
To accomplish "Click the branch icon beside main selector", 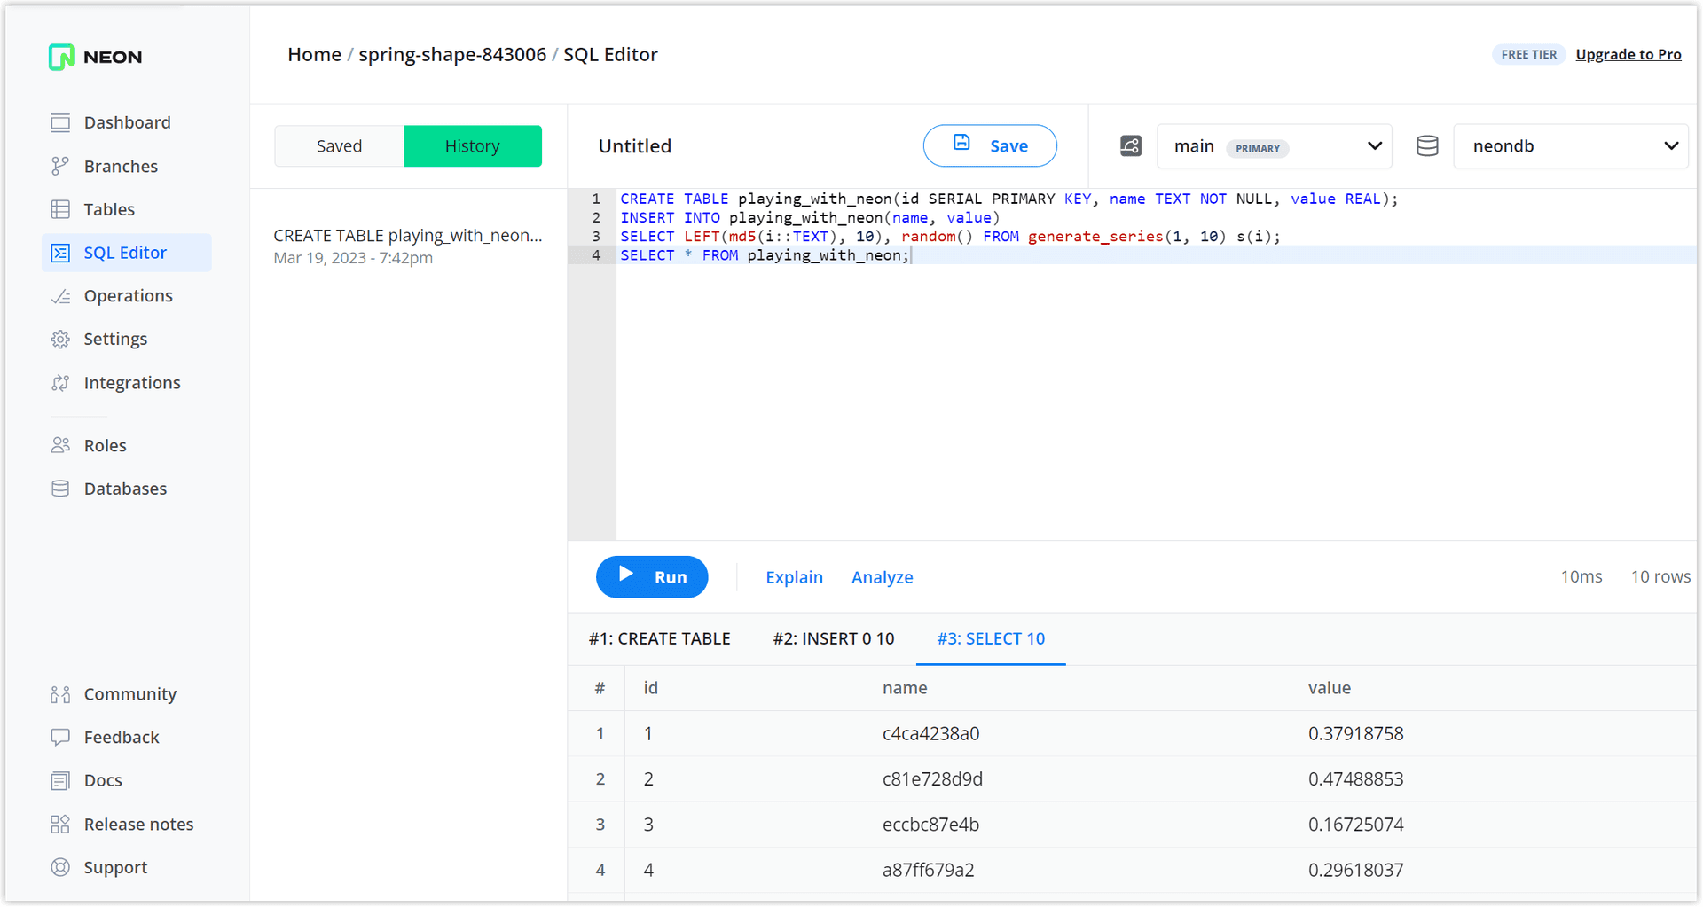I will click(x=1131, y=146).
